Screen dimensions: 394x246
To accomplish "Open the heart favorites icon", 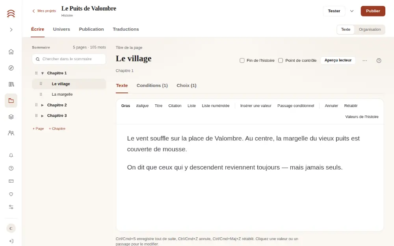I will click(11, 194).
